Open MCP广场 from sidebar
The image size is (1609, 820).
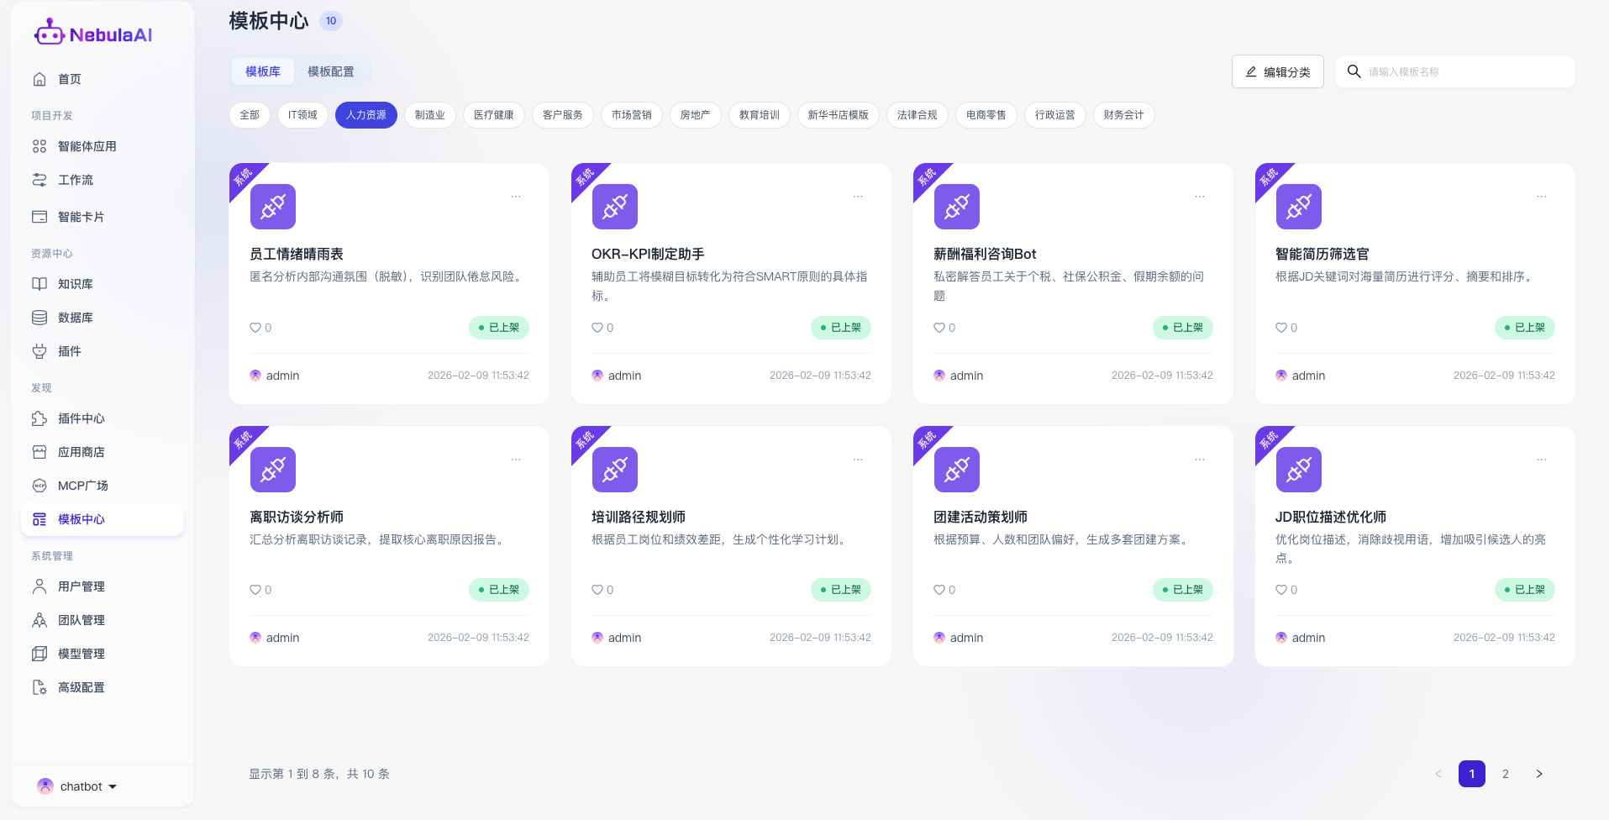[x=82, y=486]
